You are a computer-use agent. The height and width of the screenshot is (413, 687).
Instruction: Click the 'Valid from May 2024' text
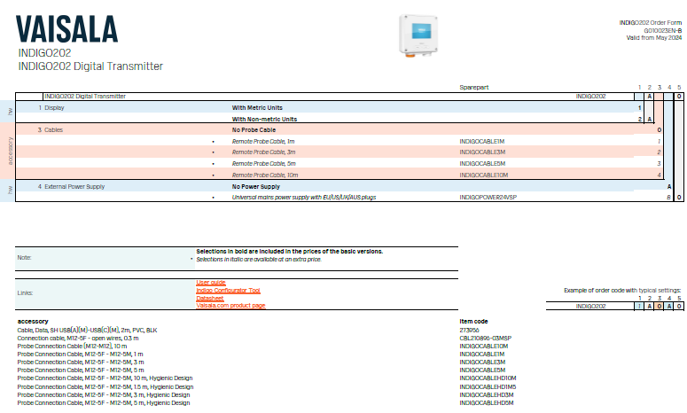coord(653,37)
